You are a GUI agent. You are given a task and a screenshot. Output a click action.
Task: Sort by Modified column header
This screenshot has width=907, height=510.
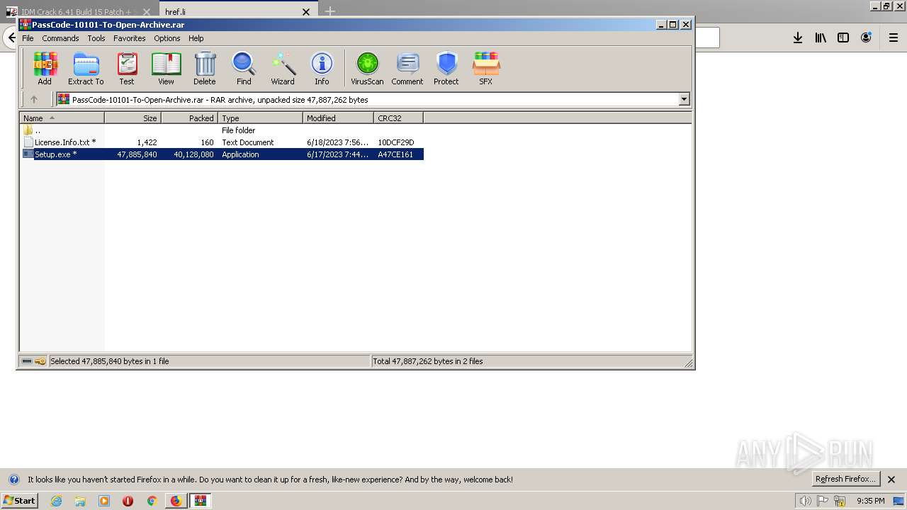pyautogui.click(x=339, y=118)
